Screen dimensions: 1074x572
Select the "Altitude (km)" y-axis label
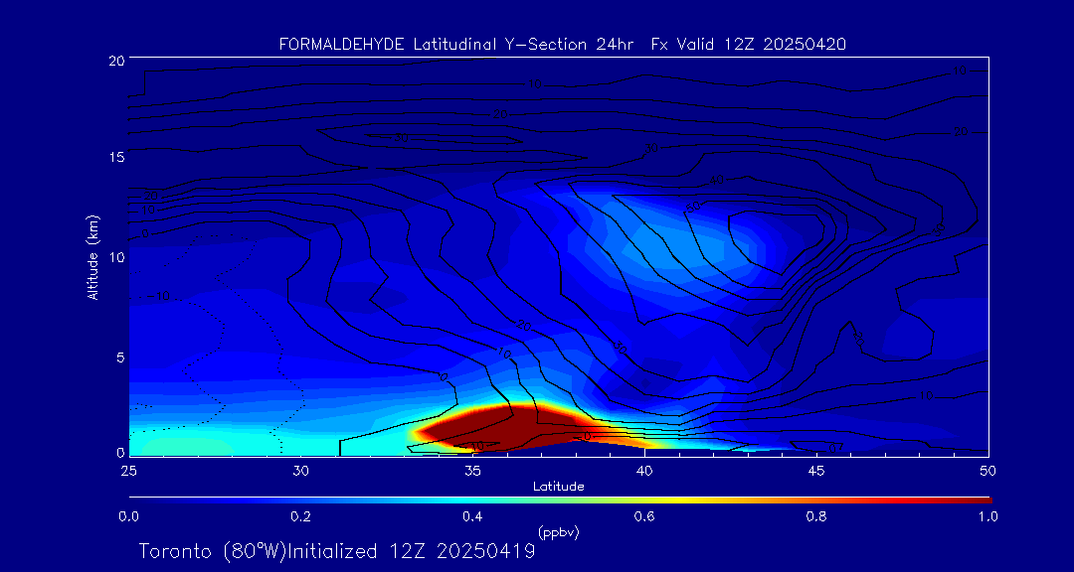pyautogui.click(x=93, y=257)
